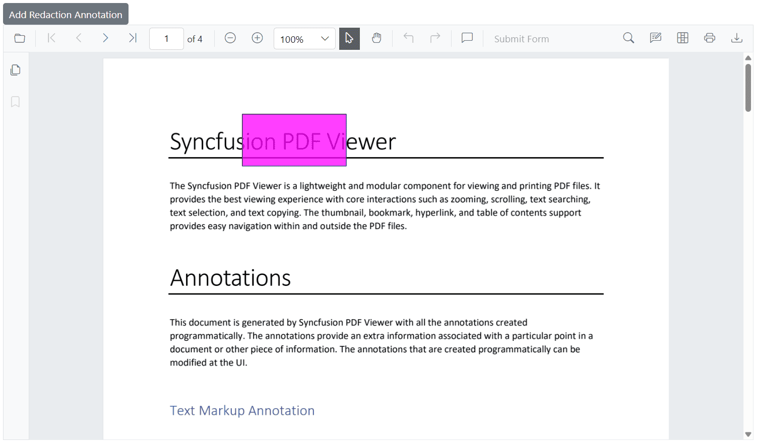Viewport: 757px width, 444px height.
Task: Click the Undo arrow
Action: (408, 38)
